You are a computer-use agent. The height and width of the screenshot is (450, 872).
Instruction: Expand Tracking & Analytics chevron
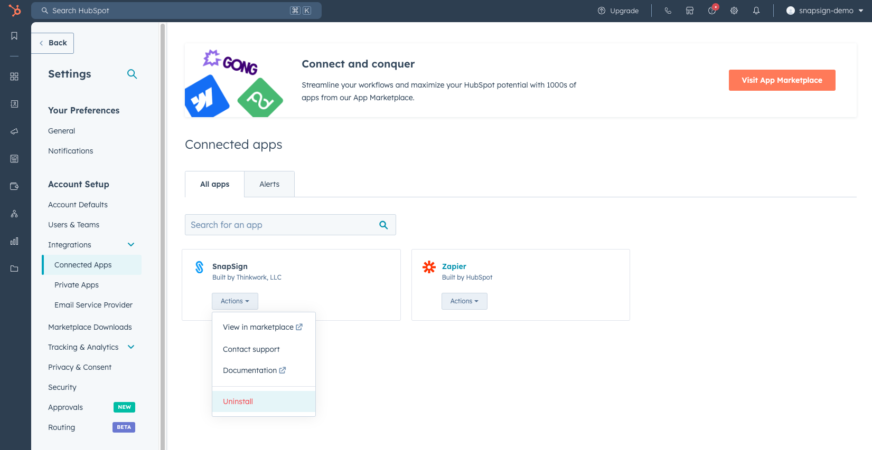tap(131, 347)
